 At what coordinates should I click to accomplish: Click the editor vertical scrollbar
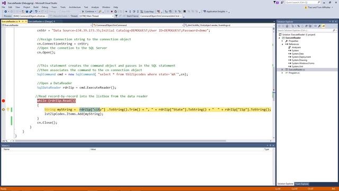coord(274,83)
